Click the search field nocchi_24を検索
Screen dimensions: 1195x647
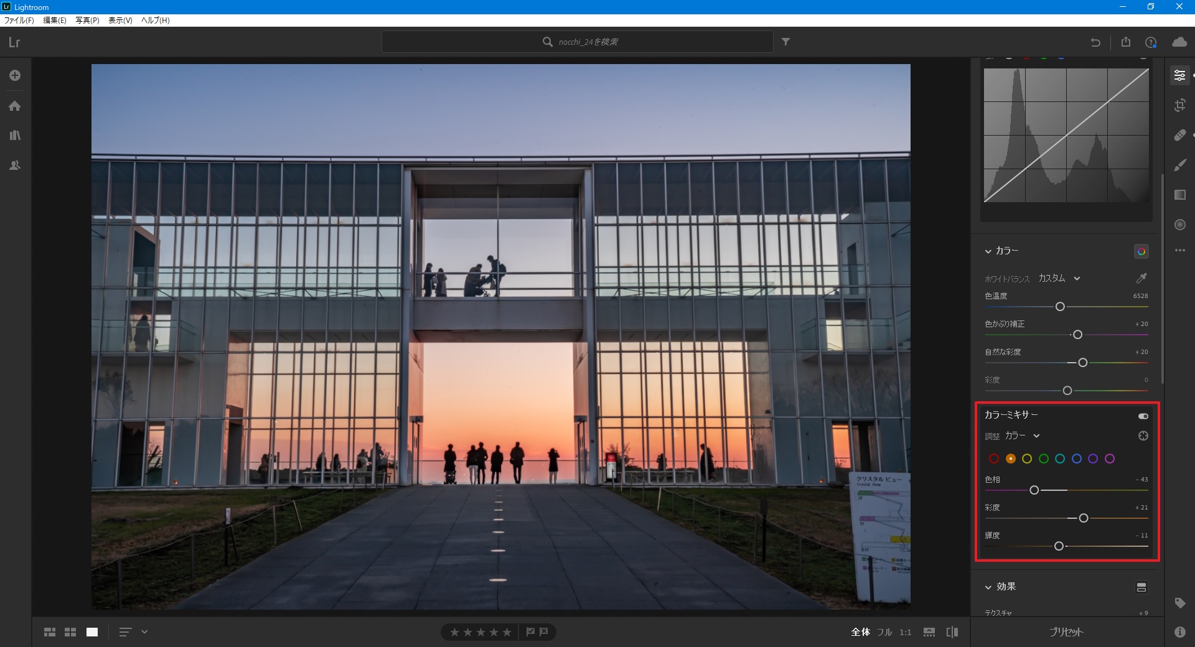578,42
